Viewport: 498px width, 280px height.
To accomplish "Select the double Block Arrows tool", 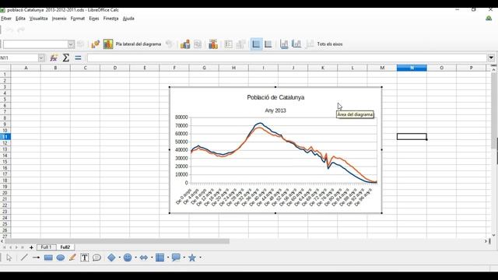I will point(143,257).
